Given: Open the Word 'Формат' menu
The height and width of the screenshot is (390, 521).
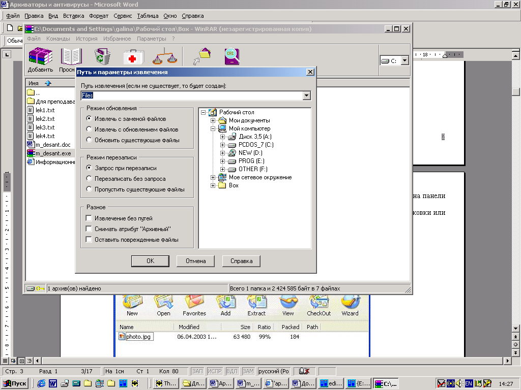Looking at the screenshot, I should [99, 16].
